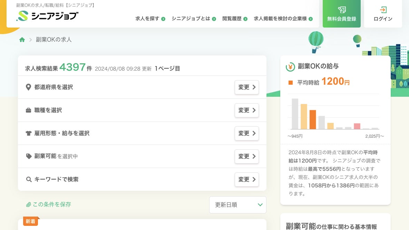Click 変更 button for 都道府県を選択
The image size is (409, 230).
[x=246, y=87]
